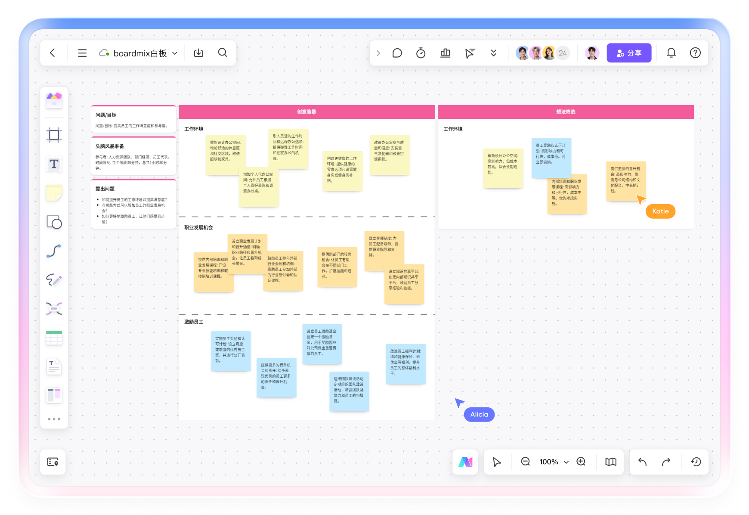The height and width of the screenshot is (515, 749).
Task: Show more tools via three dots
Action: point(54,419)
